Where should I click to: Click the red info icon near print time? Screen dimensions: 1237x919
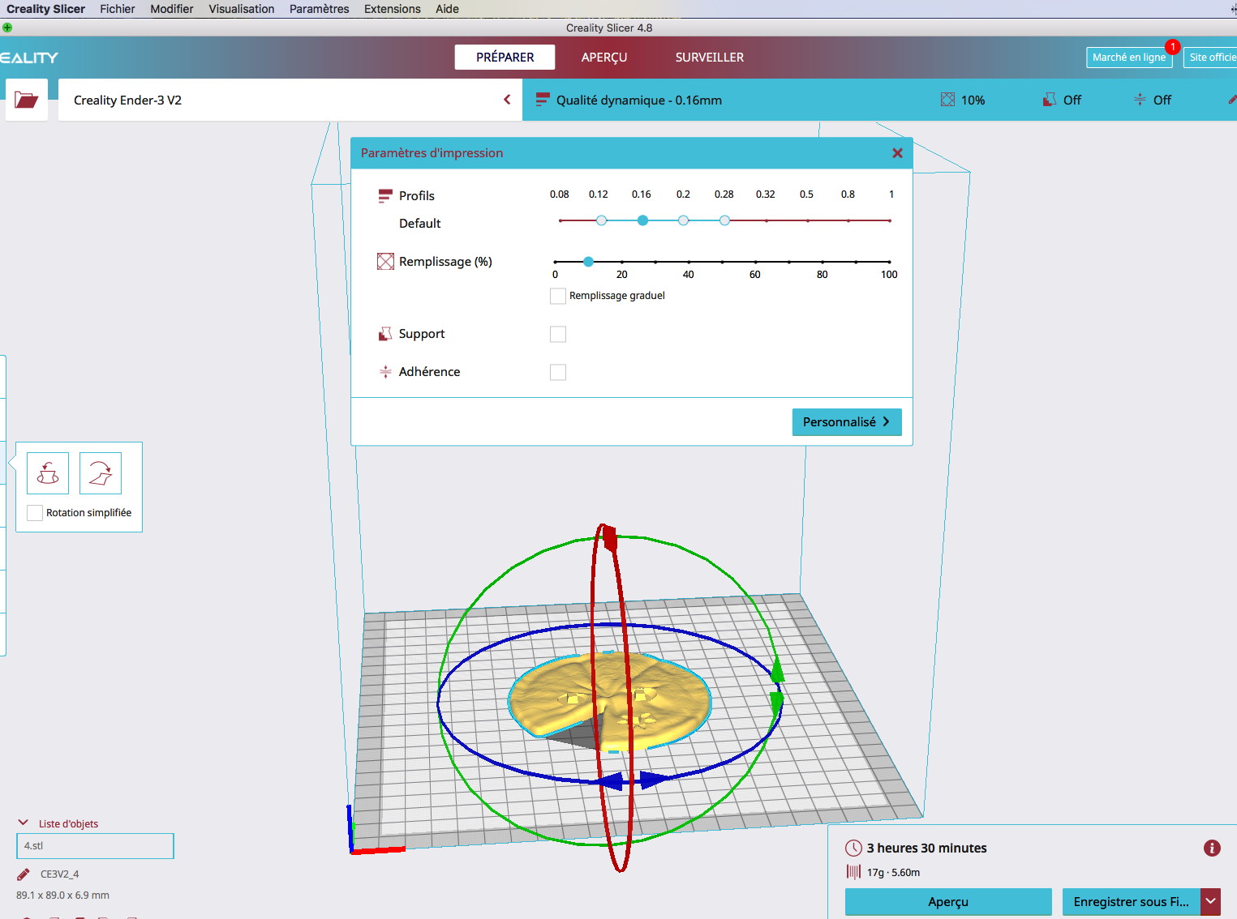tap(1212, 848)
